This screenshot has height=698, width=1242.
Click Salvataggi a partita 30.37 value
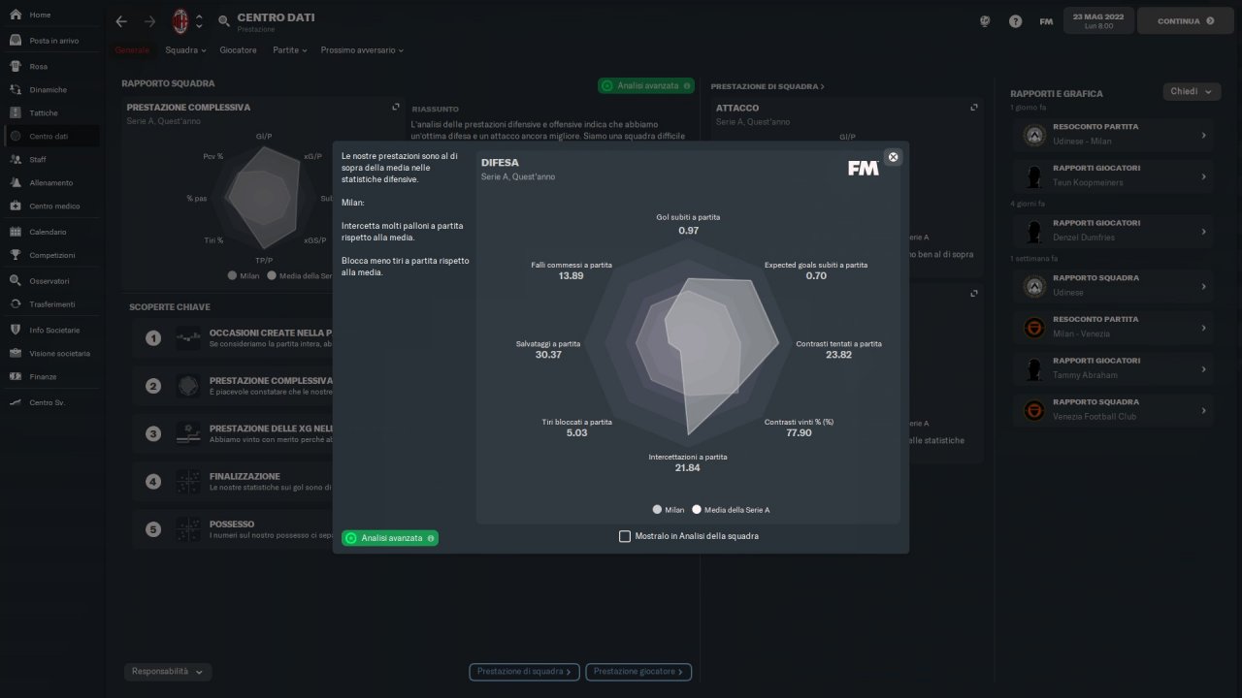click(548, 355)
